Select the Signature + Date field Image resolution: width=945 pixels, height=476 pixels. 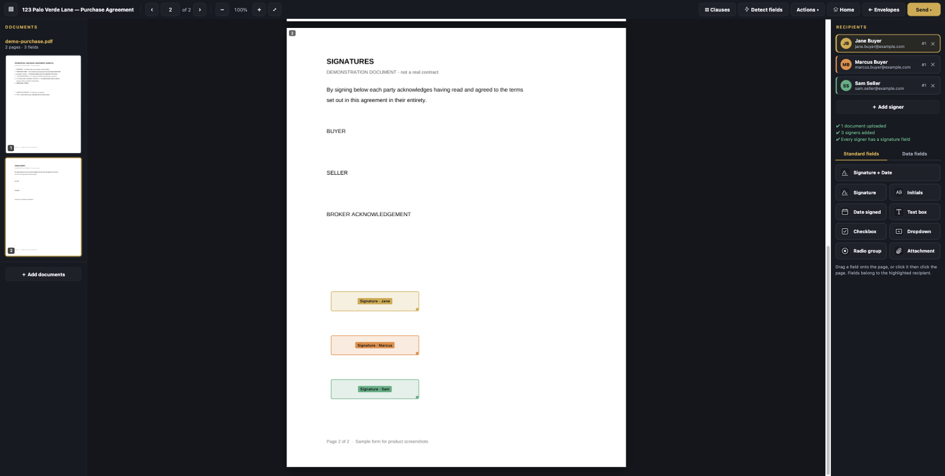[887, 173]
